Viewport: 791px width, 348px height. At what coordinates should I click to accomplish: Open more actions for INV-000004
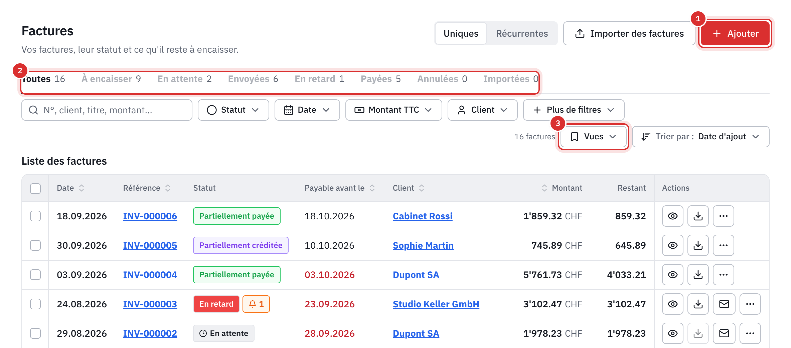click(x=723, y=275)
